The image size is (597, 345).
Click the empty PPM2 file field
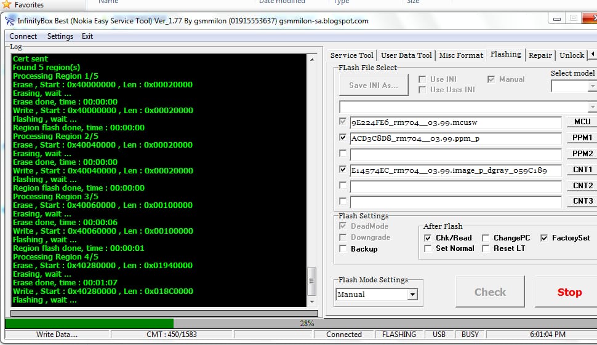pyautogui.click(x=455, y=154)
